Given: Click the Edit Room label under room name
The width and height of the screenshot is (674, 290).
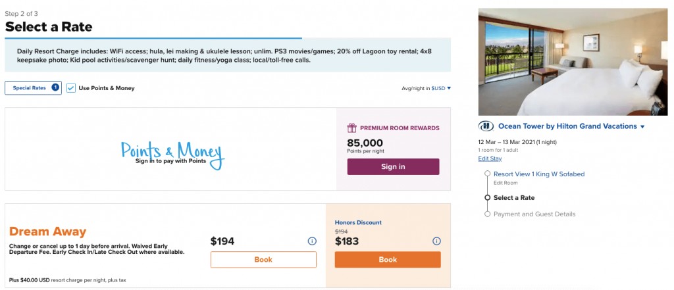Looking at the screenshot, I should tap(506, 182).
